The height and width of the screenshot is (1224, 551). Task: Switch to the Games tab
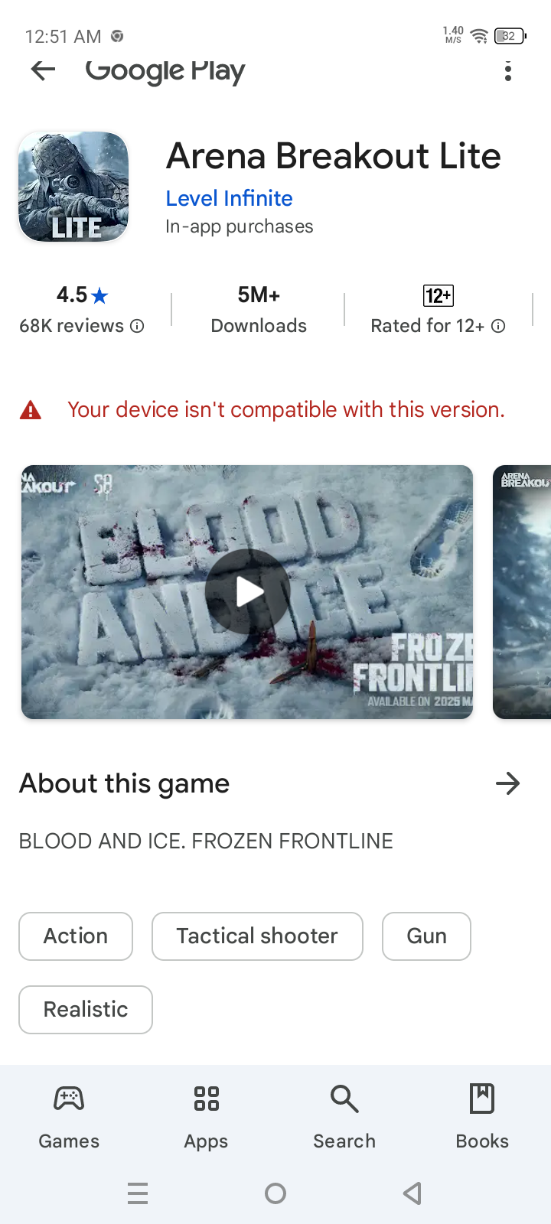point(69,1117)
